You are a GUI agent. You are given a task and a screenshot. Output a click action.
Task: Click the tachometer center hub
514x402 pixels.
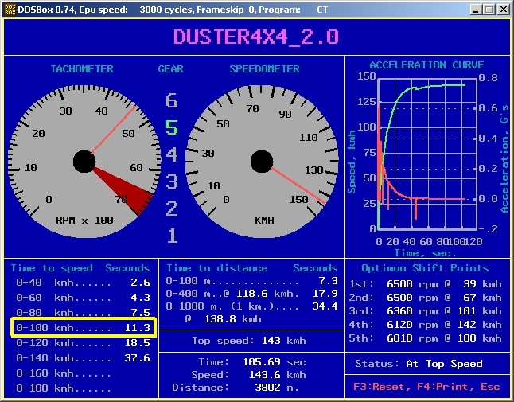pyautogui.click(x=84, y=162)
